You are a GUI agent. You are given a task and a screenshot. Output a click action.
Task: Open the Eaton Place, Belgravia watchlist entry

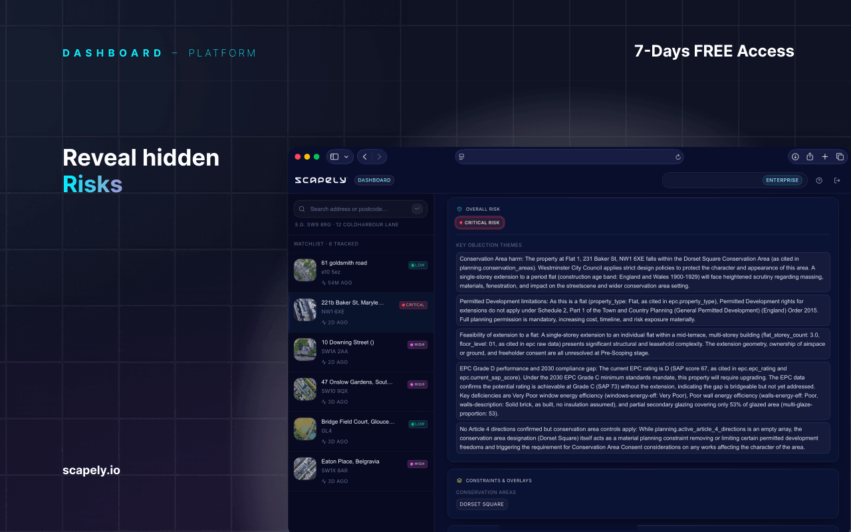coord(361,471)
